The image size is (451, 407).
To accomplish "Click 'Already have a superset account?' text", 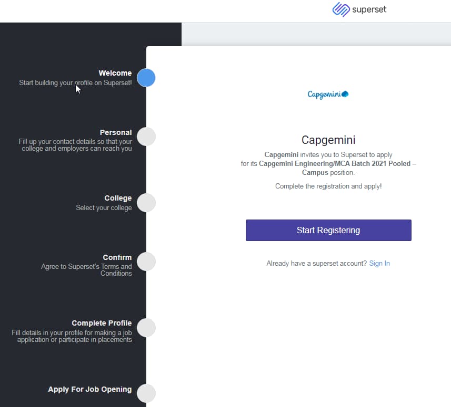I will coord(317,263).
